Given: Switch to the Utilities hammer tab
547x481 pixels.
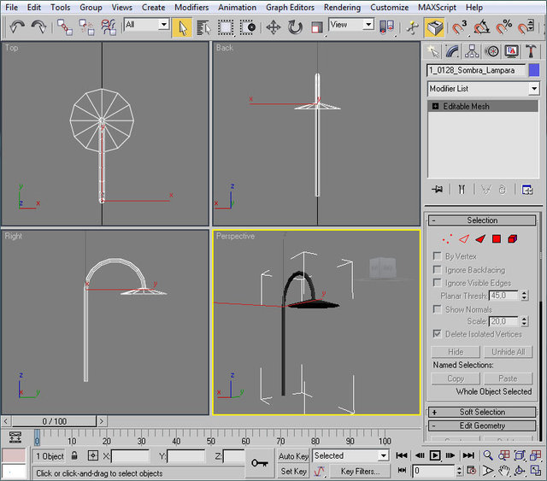Looking at the screenshot, I should pyautogui.click(x=529, y=51).
